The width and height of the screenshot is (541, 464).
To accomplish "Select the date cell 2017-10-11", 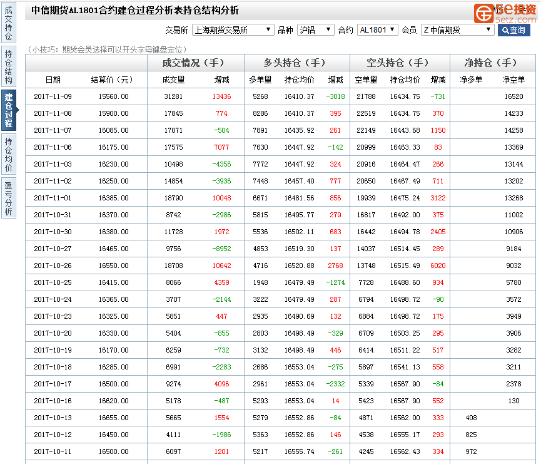I will click(x=53, y=451).
